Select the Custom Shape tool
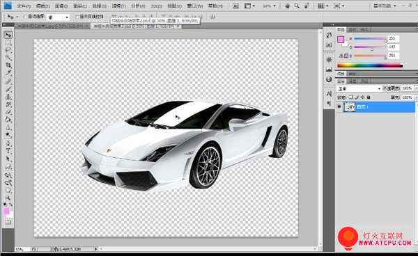 pyautogui.click(x=8, y=166)
